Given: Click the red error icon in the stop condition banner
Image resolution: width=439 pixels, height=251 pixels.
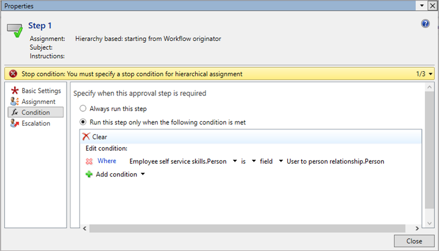Looking at the screenshot, I should coord(13,74).
